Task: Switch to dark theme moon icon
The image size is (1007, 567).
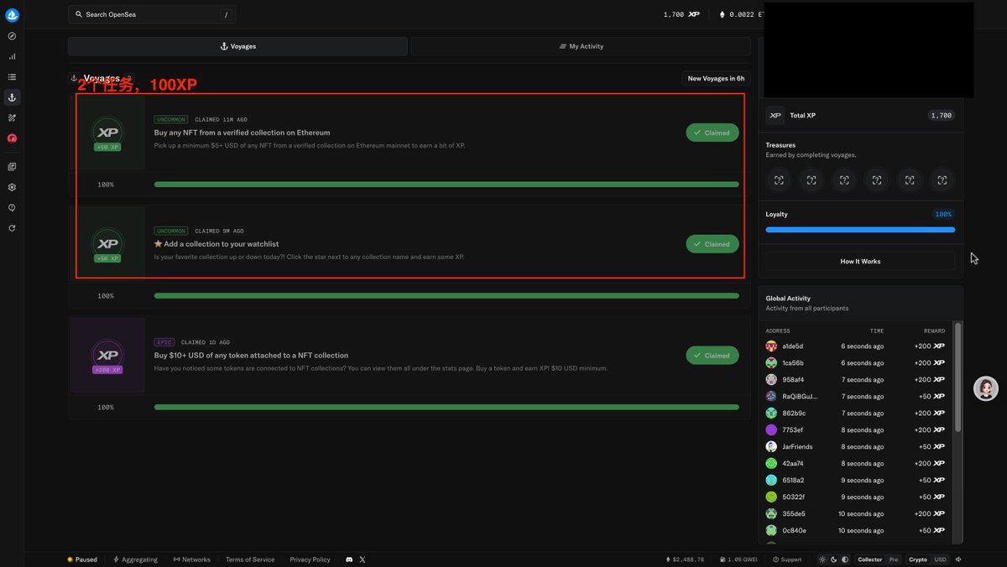Action: (x=834, y=559)
